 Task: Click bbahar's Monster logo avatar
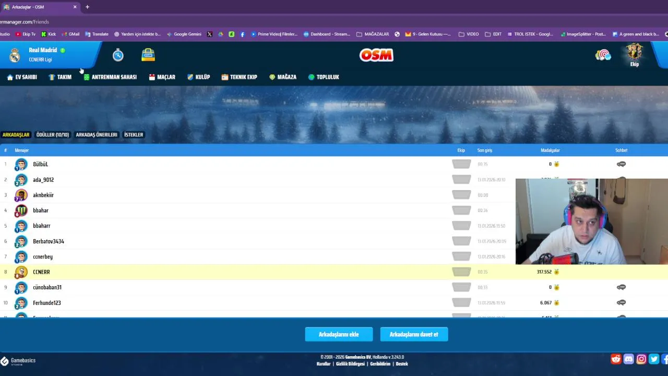point(21,210)
